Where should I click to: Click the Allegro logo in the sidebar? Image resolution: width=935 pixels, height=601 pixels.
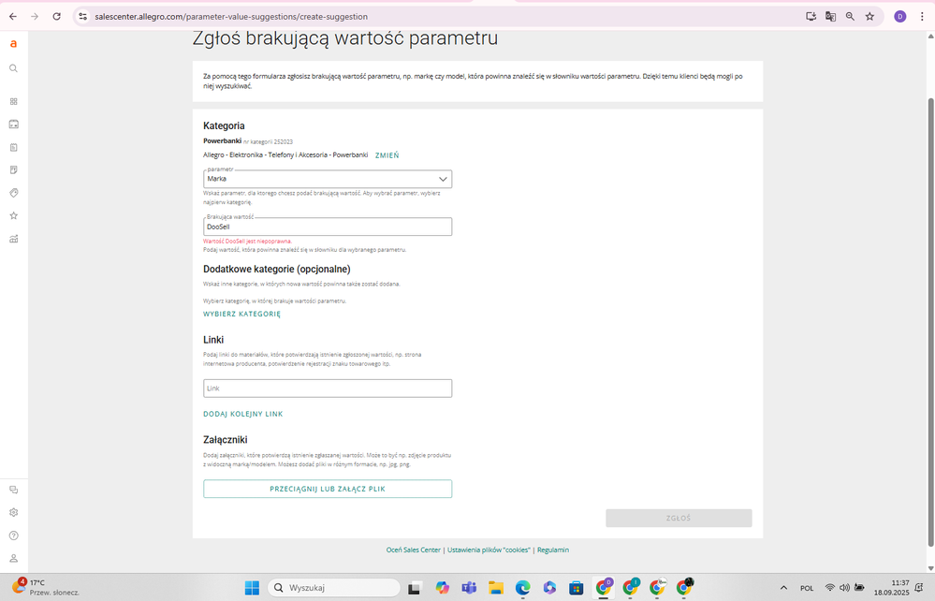[x=13, y=43]
